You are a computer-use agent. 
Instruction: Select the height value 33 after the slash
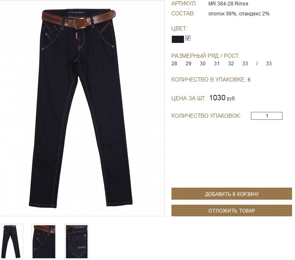tap(269, 64)
